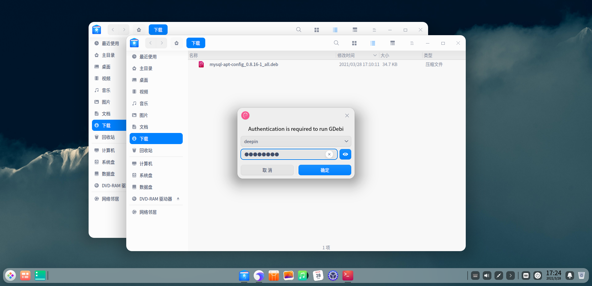
Task: Sort files by the 名称 column
Action: pyautogui.click(x=262, y=55)
